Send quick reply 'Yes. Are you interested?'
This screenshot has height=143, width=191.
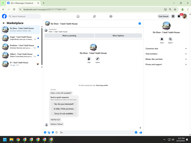(64, 104)
